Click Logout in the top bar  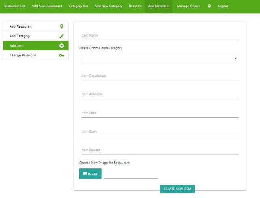click(223, 6)
